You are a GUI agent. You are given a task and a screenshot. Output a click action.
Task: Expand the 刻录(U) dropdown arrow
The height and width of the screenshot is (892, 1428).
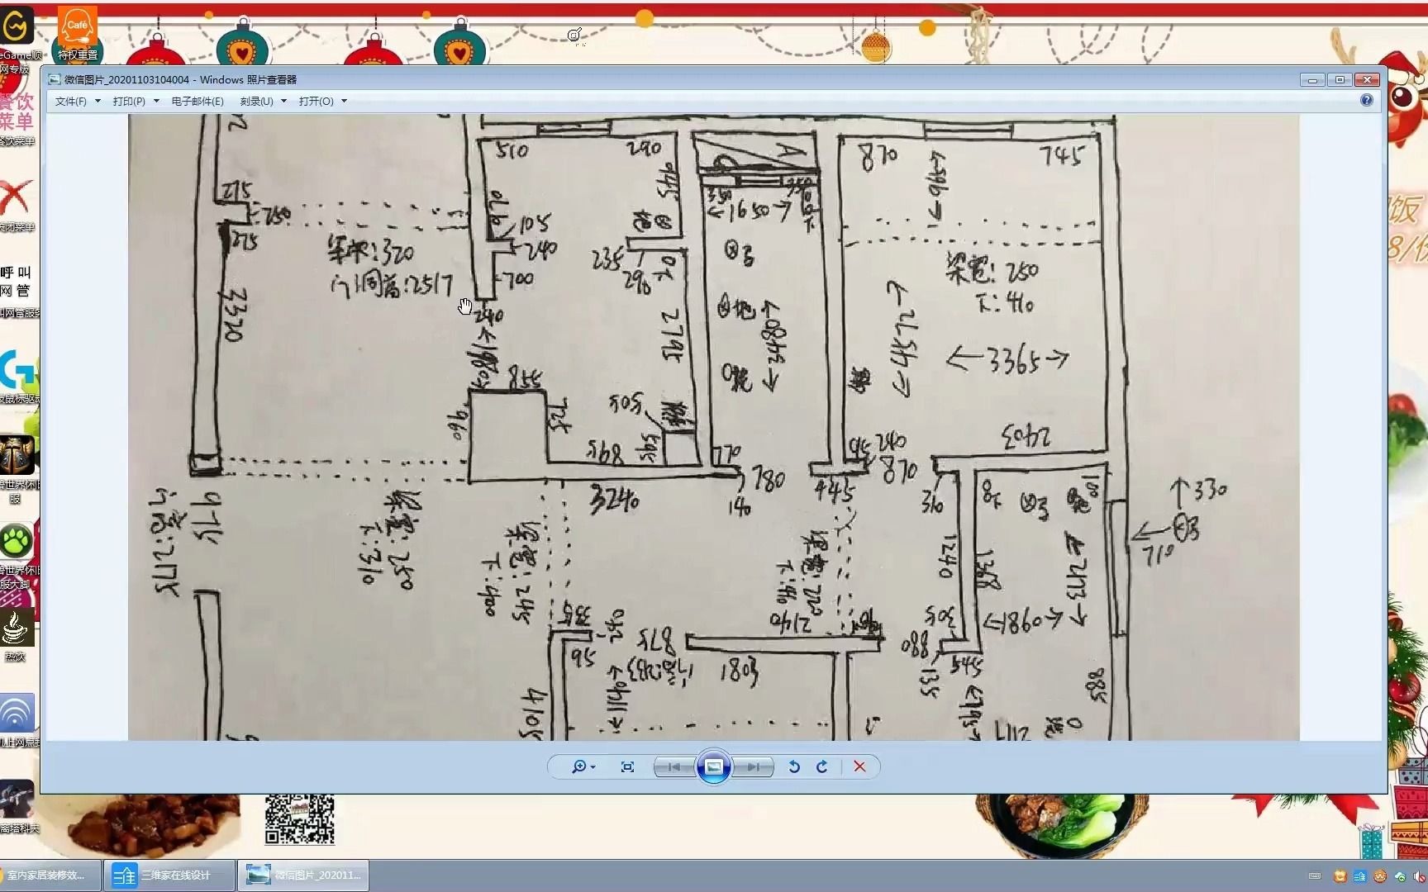click(283, 101)
